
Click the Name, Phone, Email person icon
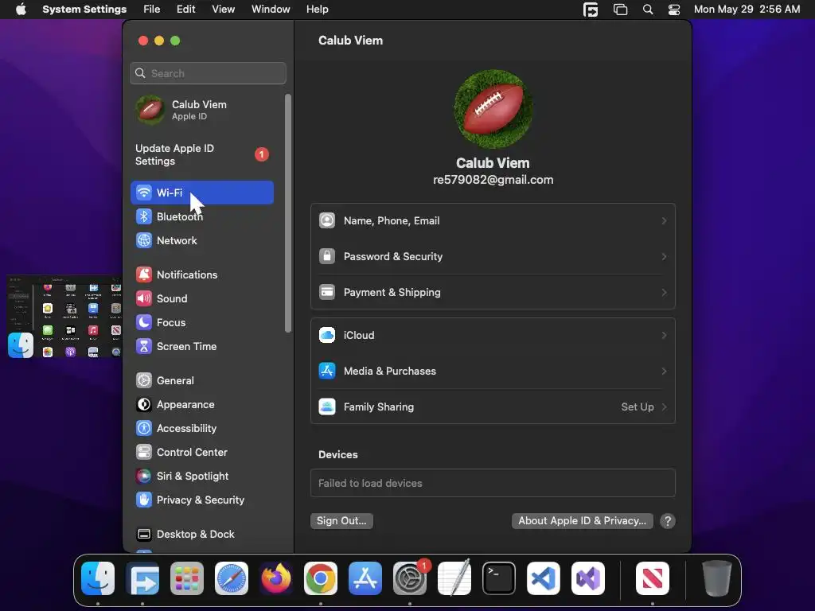[x=327, y=220]
